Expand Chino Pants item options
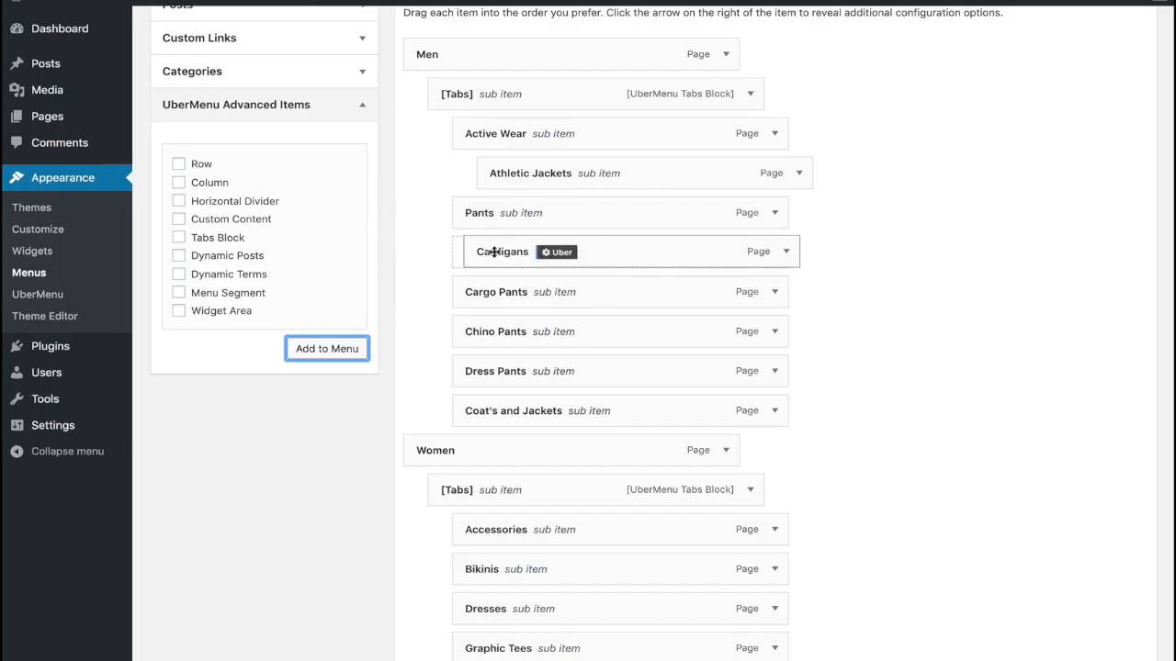Screen dimensions: 1176x661 pyautogui.click(x=775, y=331)
